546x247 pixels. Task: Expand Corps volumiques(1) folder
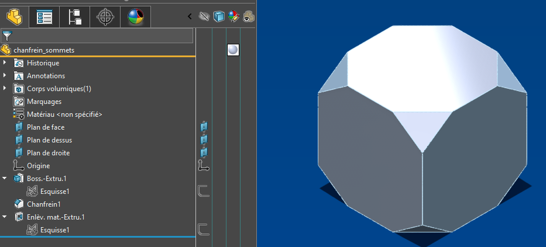(x=5, y=88)
